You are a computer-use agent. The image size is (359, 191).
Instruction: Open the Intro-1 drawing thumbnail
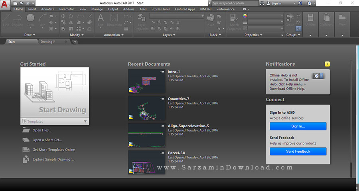[x=146, y=81]
